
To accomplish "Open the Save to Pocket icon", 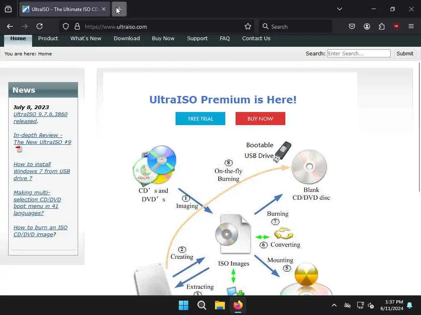I will [x=352, y=26].
